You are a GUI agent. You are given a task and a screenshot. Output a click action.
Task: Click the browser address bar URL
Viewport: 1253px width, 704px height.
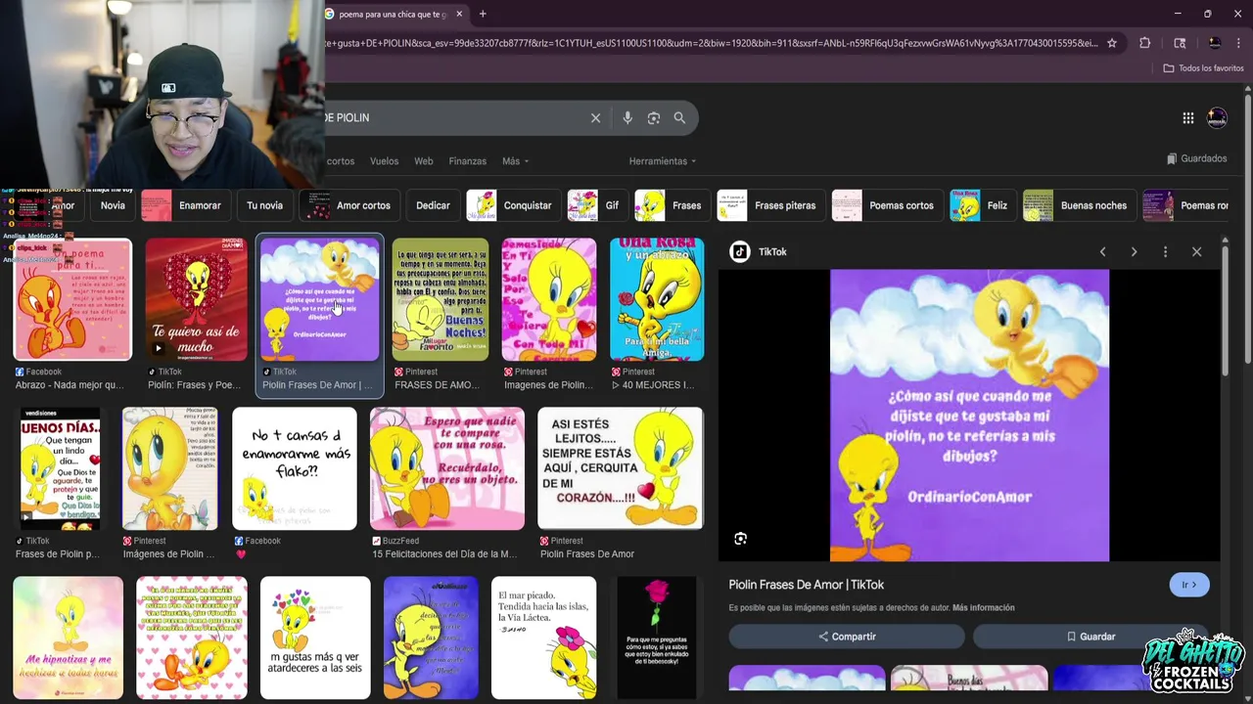click(713, 43)
